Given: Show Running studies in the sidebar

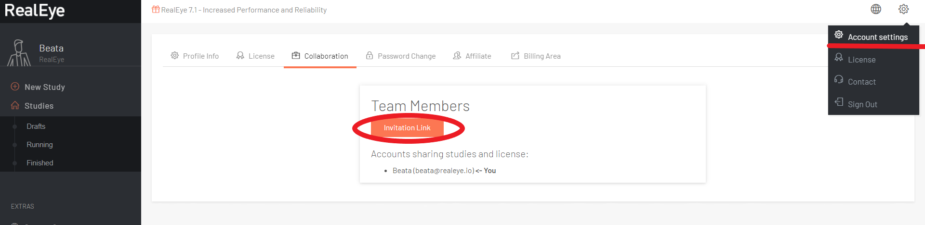Looking at the screenshot, I should pyautogui.click(x=40, y=145).
